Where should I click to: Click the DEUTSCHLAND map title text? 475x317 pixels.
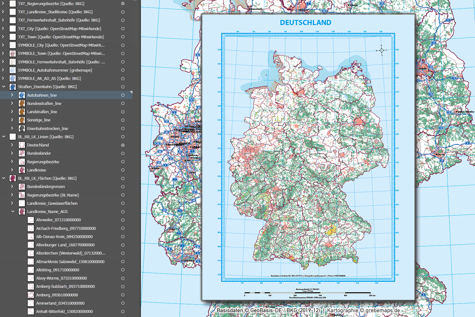[x=306, y=23]
